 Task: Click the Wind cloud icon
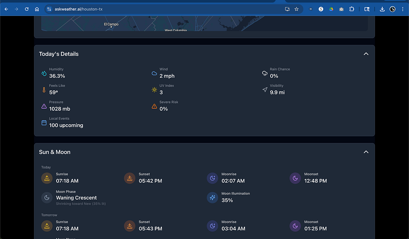pos(154,73)
